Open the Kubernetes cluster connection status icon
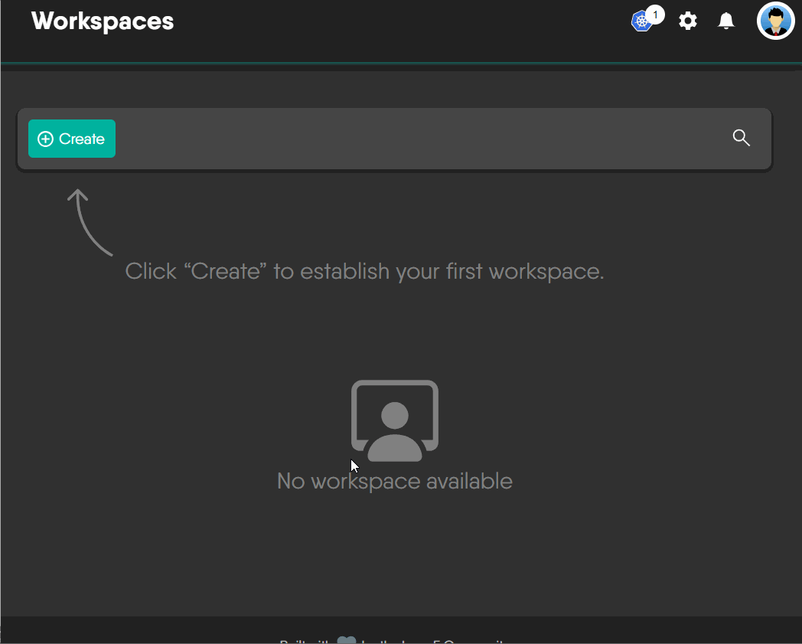This screenshot has height=644, width=802. tap(641, 21)
